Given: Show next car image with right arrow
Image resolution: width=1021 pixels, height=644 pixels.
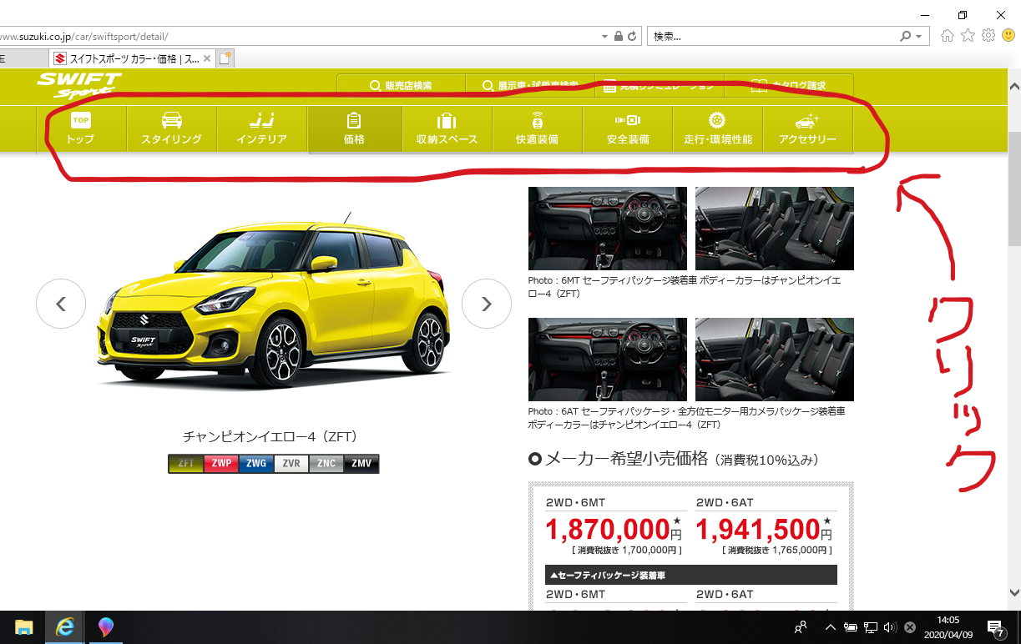Looking at the screenshot, I should pos(487,304).
